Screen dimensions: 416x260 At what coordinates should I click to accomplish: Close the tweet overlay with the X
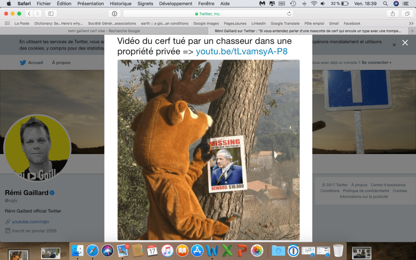tap(405, 43)
